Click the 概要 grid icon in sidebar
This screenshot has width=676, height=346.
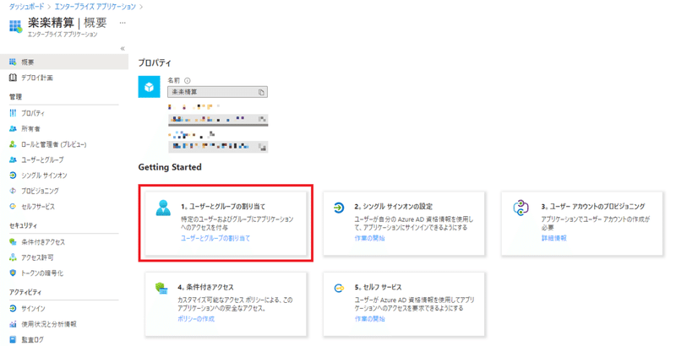tap(13, 62)
